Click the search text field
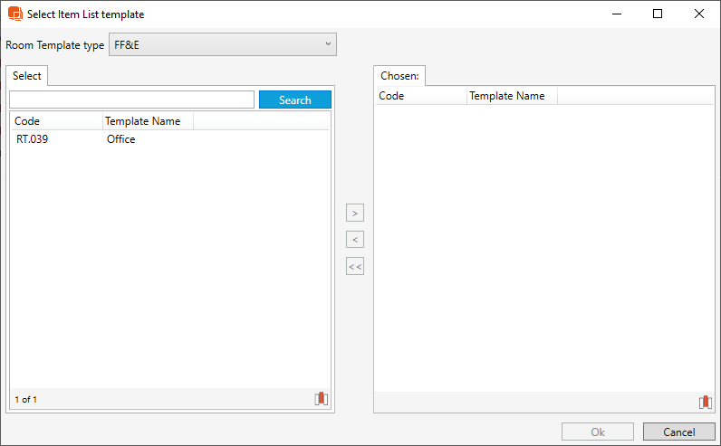This screenshot has height=446, width=721. pyautogui.click(x=131, y=100)
